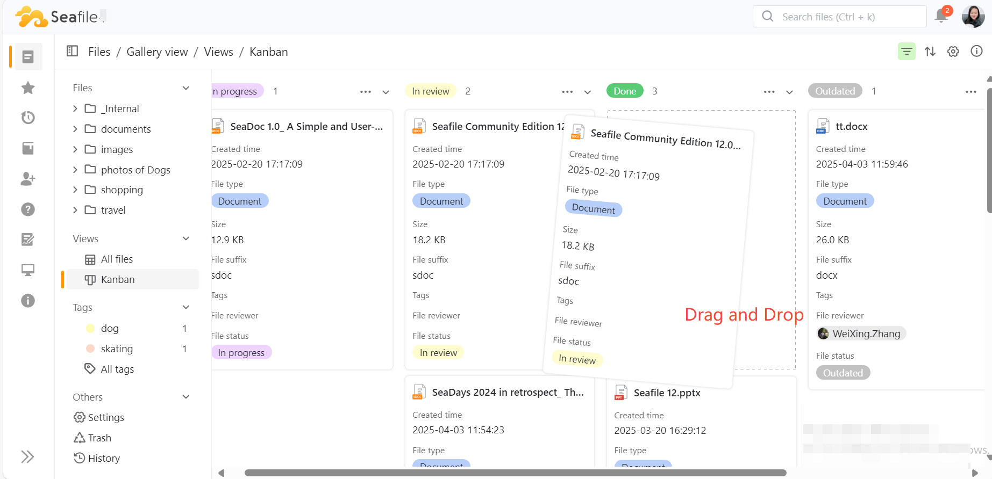992x479 pixels.
Task: Click the filter icon in top toolbar
Action: pyautogui.click(x=907, y=52)
